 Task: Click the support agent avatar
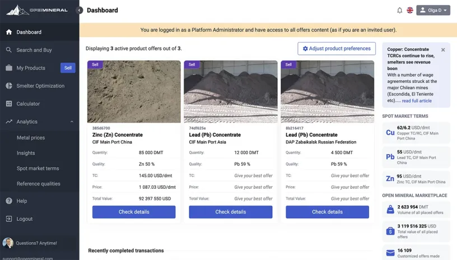click(8, 243)
